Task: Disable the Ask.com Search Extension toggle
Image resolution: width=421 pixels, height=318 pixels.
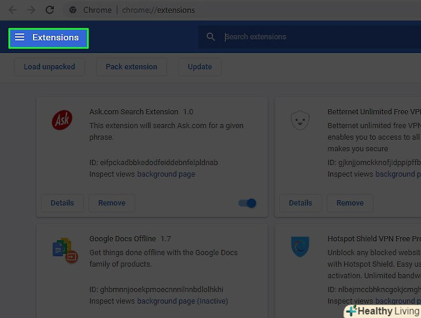Action: tap(248, 203)
